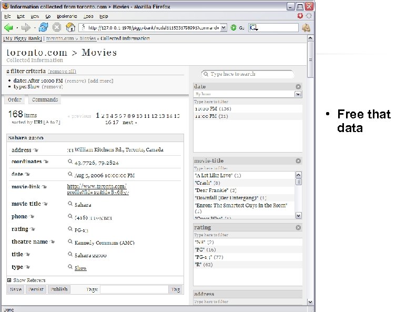Click the magnifier beside type Show
The width and height of the screenshot is (416, 312).
[x=70, y=267]
